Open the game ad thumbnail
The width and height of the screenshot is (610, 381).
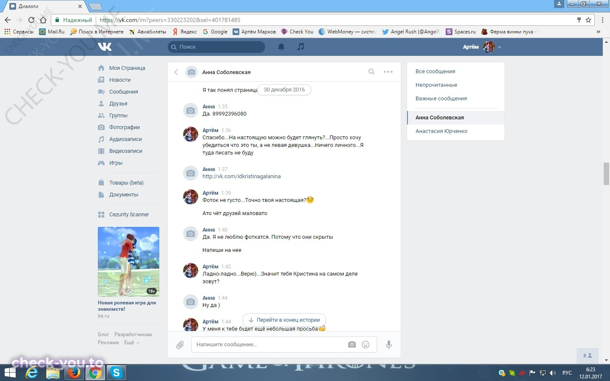128,262
